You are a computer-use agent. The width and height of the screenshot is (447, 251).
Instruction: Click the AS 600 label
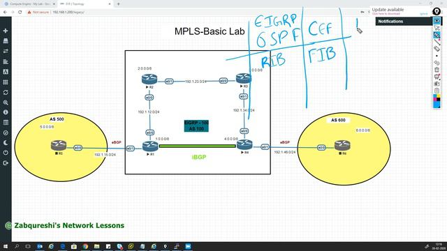tap(338, 120)
